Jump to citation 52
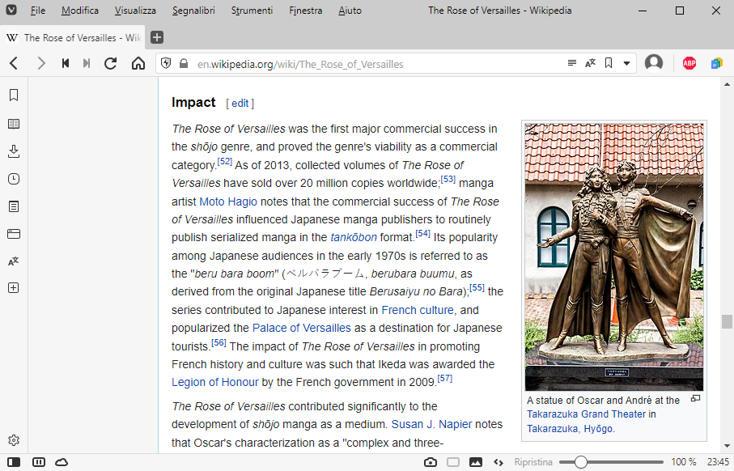734x471 pixels. pyautogui.click(x=225, y=162)
